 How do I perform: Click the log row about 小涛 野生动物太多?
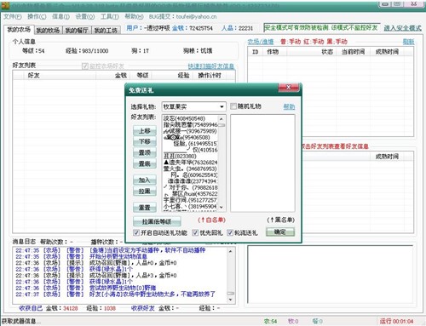pyautogui.click(x=116, y=295)
